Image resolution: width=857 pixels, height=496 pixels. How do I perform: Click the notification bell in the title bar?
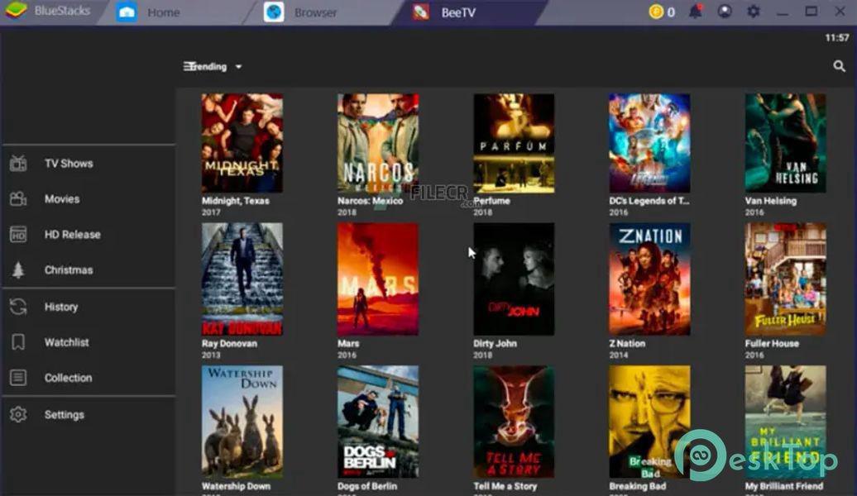pos(696,12)
